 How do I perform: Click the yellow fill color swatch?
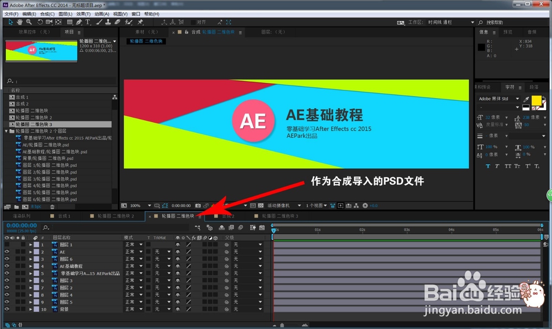pos(536,100)
